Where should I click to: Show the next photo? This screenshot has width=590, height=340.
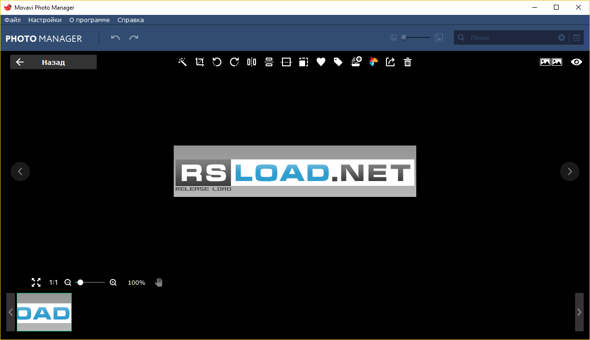(x=570, y=171)
